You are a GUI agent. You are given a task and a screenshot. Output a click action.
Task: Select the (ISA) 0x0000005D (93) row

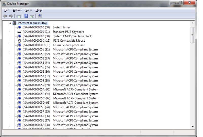pyautogui.click(x=60, y=103)
